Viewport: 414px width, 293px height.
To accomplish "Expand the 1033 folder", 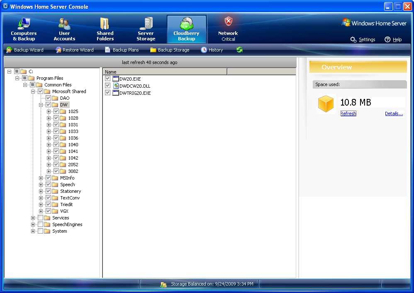I will (x=49, y=131).
